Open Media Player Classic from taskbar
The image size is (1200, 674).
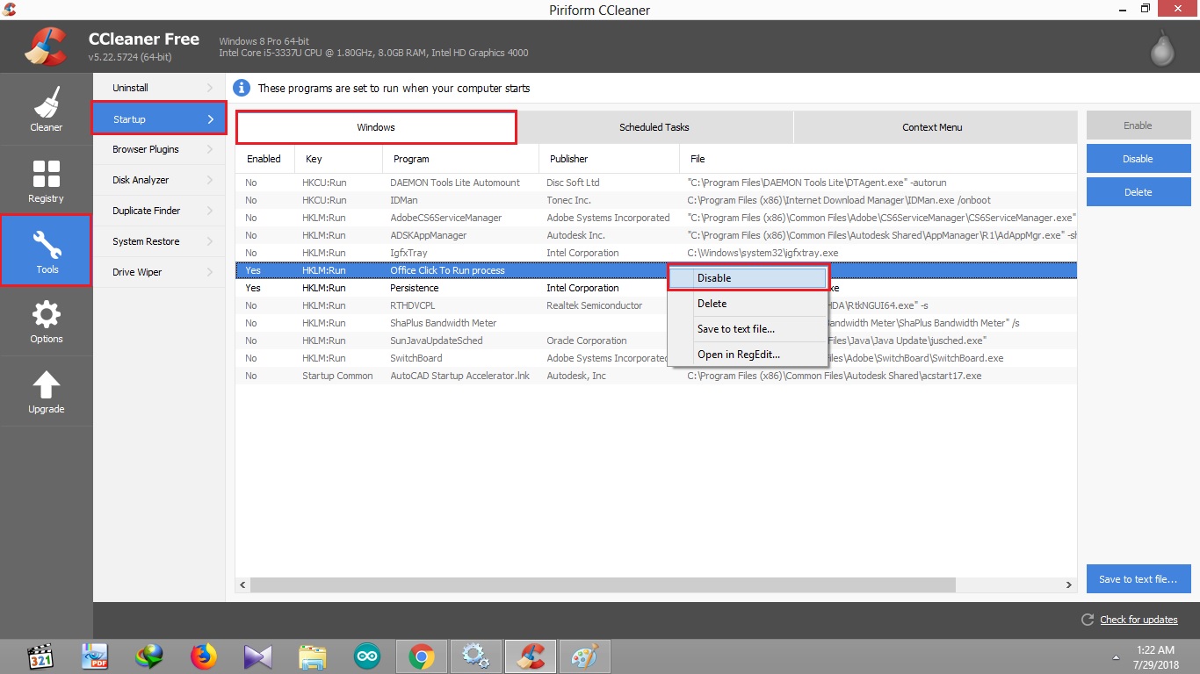pos(41,656)
